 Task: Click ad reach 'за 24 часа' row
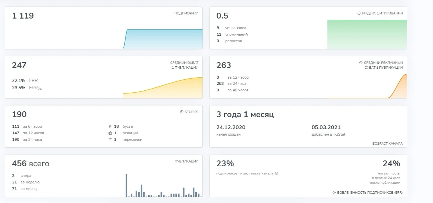pyautogui.click(x=231, y=83)
